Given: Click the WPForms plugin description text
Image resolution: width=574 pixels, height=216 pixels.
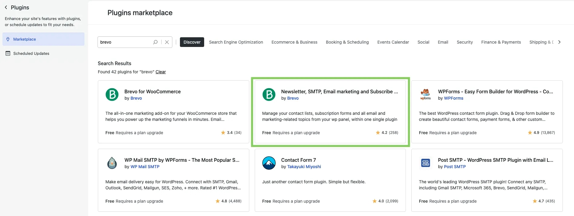Looking at the screenshot, I should (486, 116).
